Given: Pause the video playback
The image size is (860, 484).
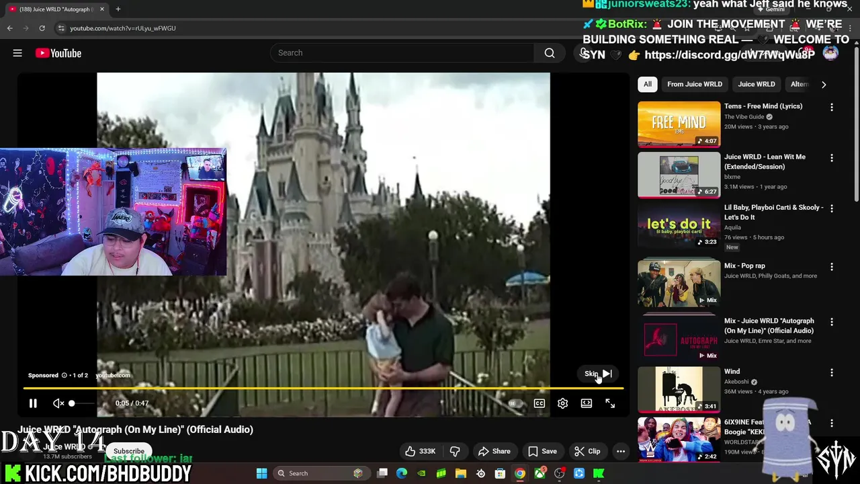Looking at the screenshot, I should (33, 403).
